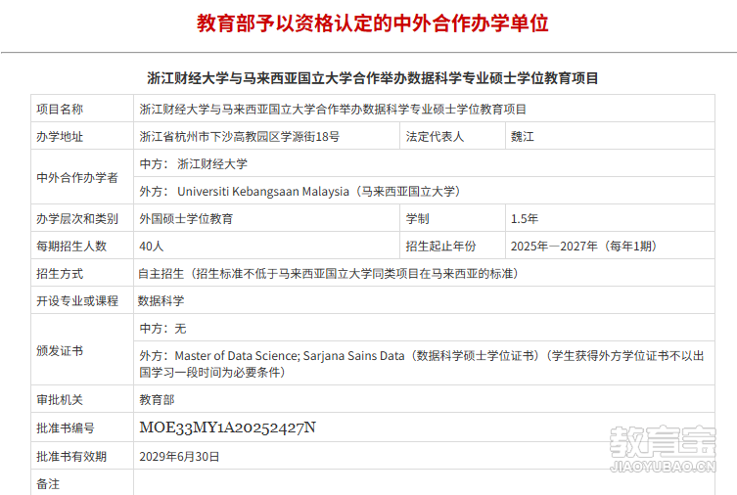Select the value 教育部 in approval row
Screen dimensions: 737x495
pos(157,400)
